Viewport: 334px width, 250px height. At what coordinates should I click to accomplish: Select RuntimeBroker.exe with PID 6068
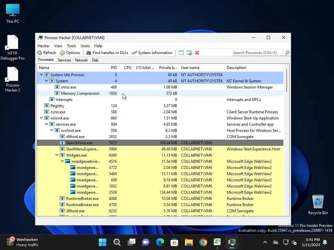160,199
